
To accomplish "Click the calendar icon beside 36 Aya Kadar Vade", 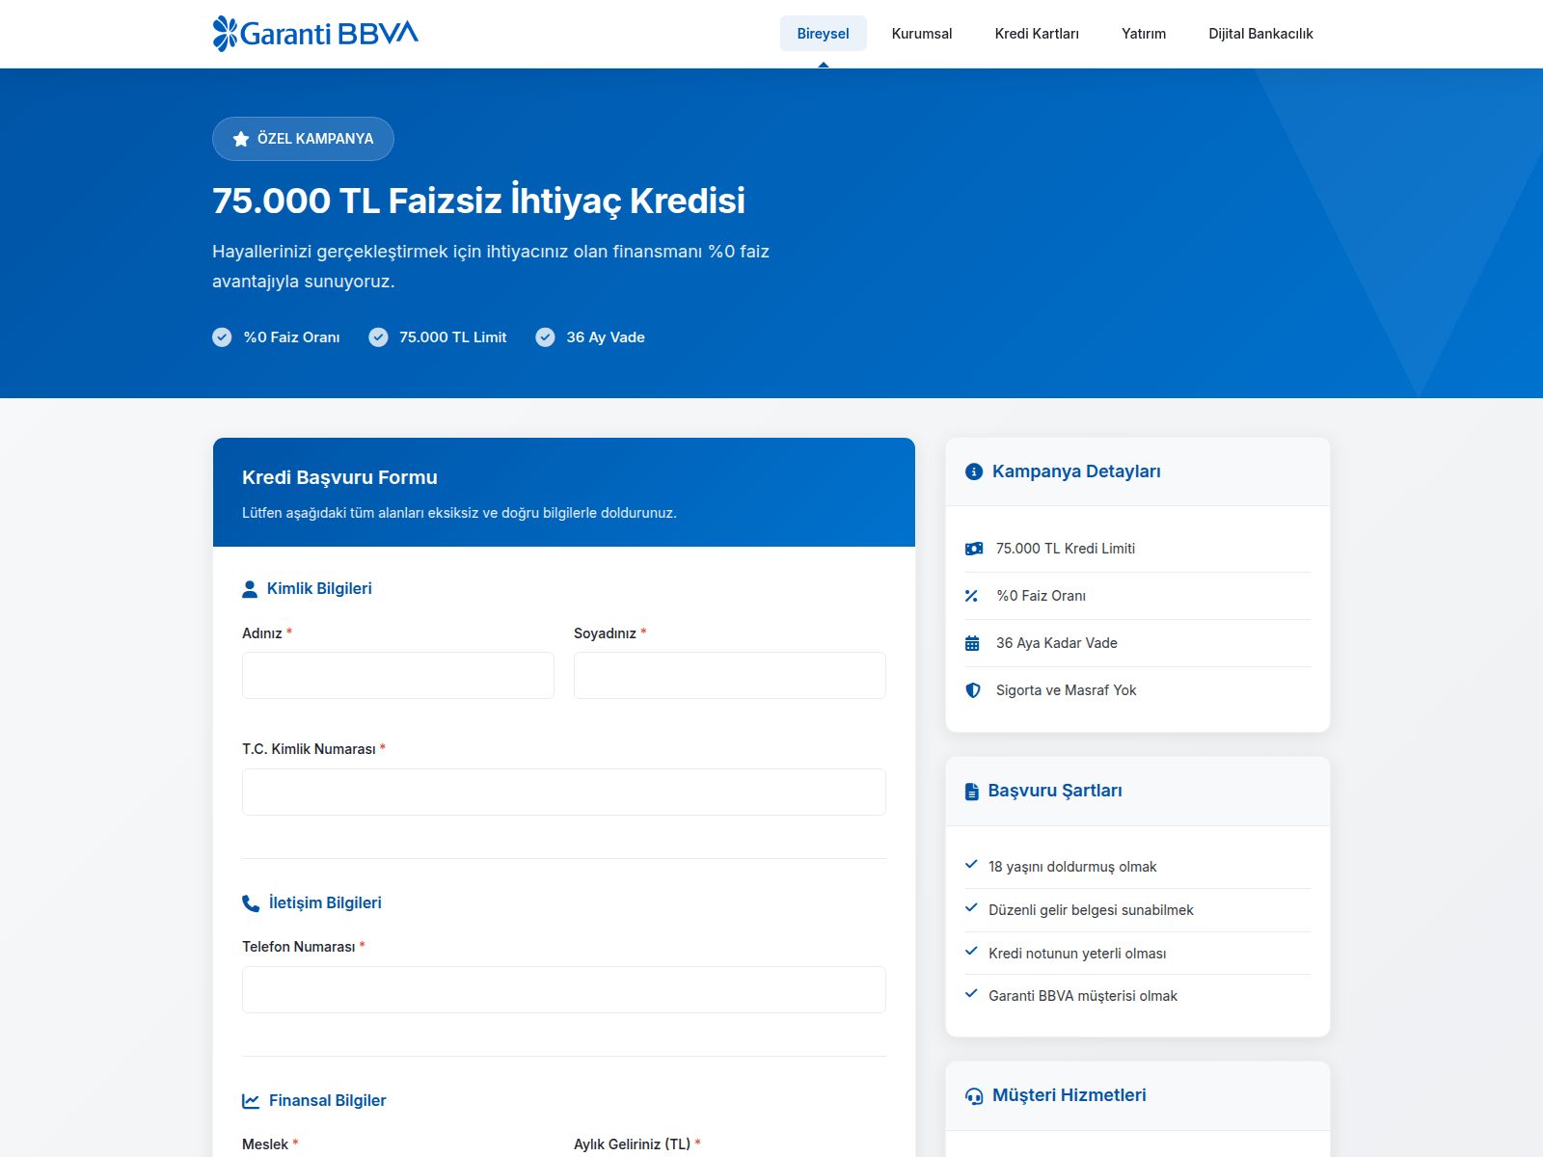I will coord(972,643).
